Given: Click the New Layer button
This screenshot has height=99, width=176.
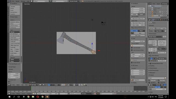Looking at the screenshot, I should pos(138,35).
